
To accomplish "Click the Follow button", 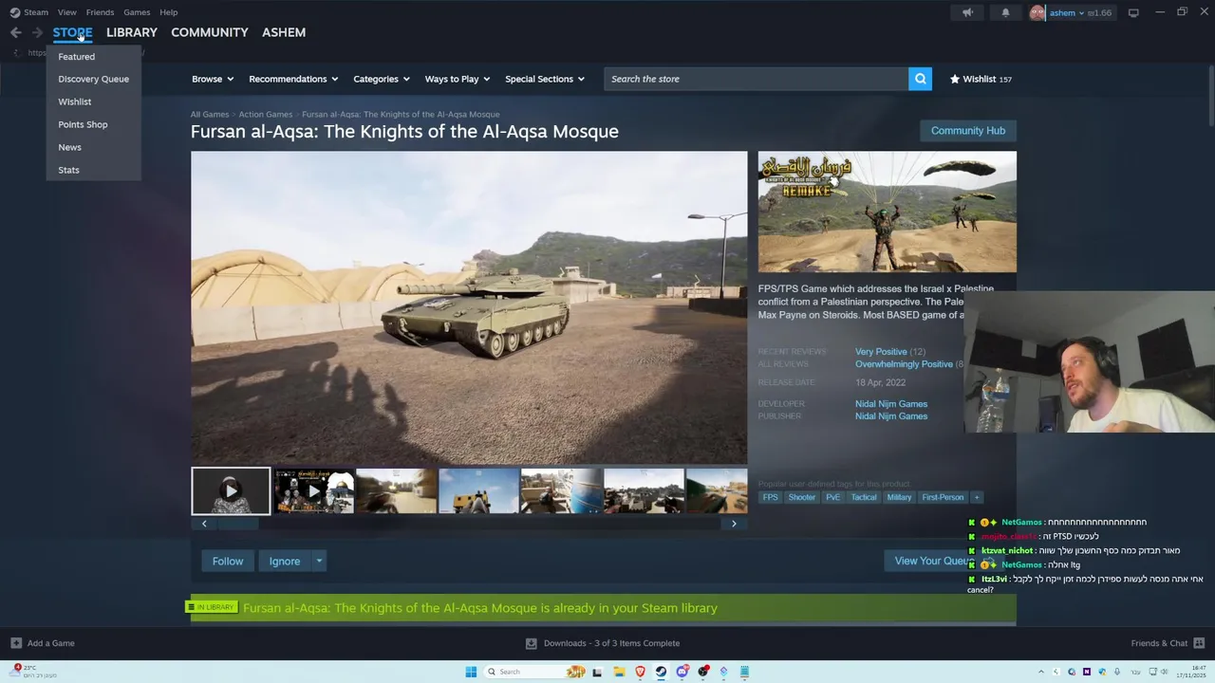I will (228, 561).
